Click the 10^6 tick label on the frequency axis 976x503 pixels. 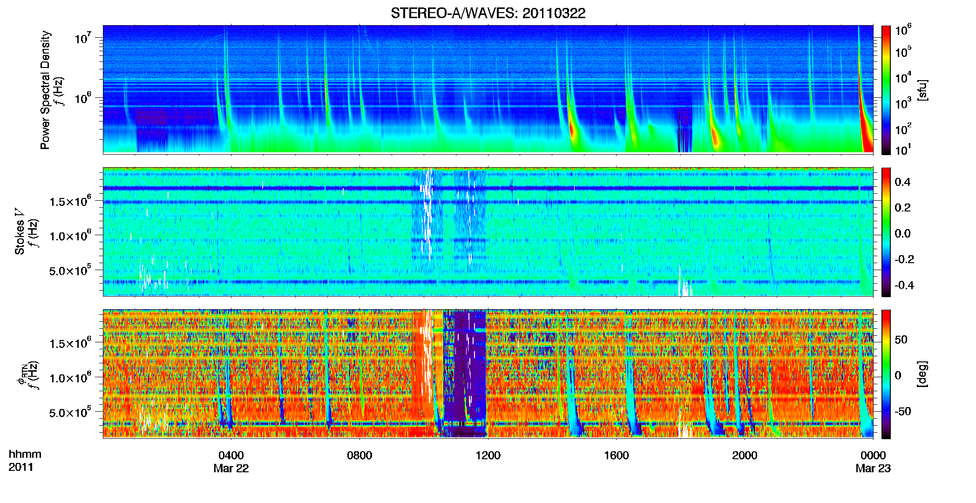(83, 98)
